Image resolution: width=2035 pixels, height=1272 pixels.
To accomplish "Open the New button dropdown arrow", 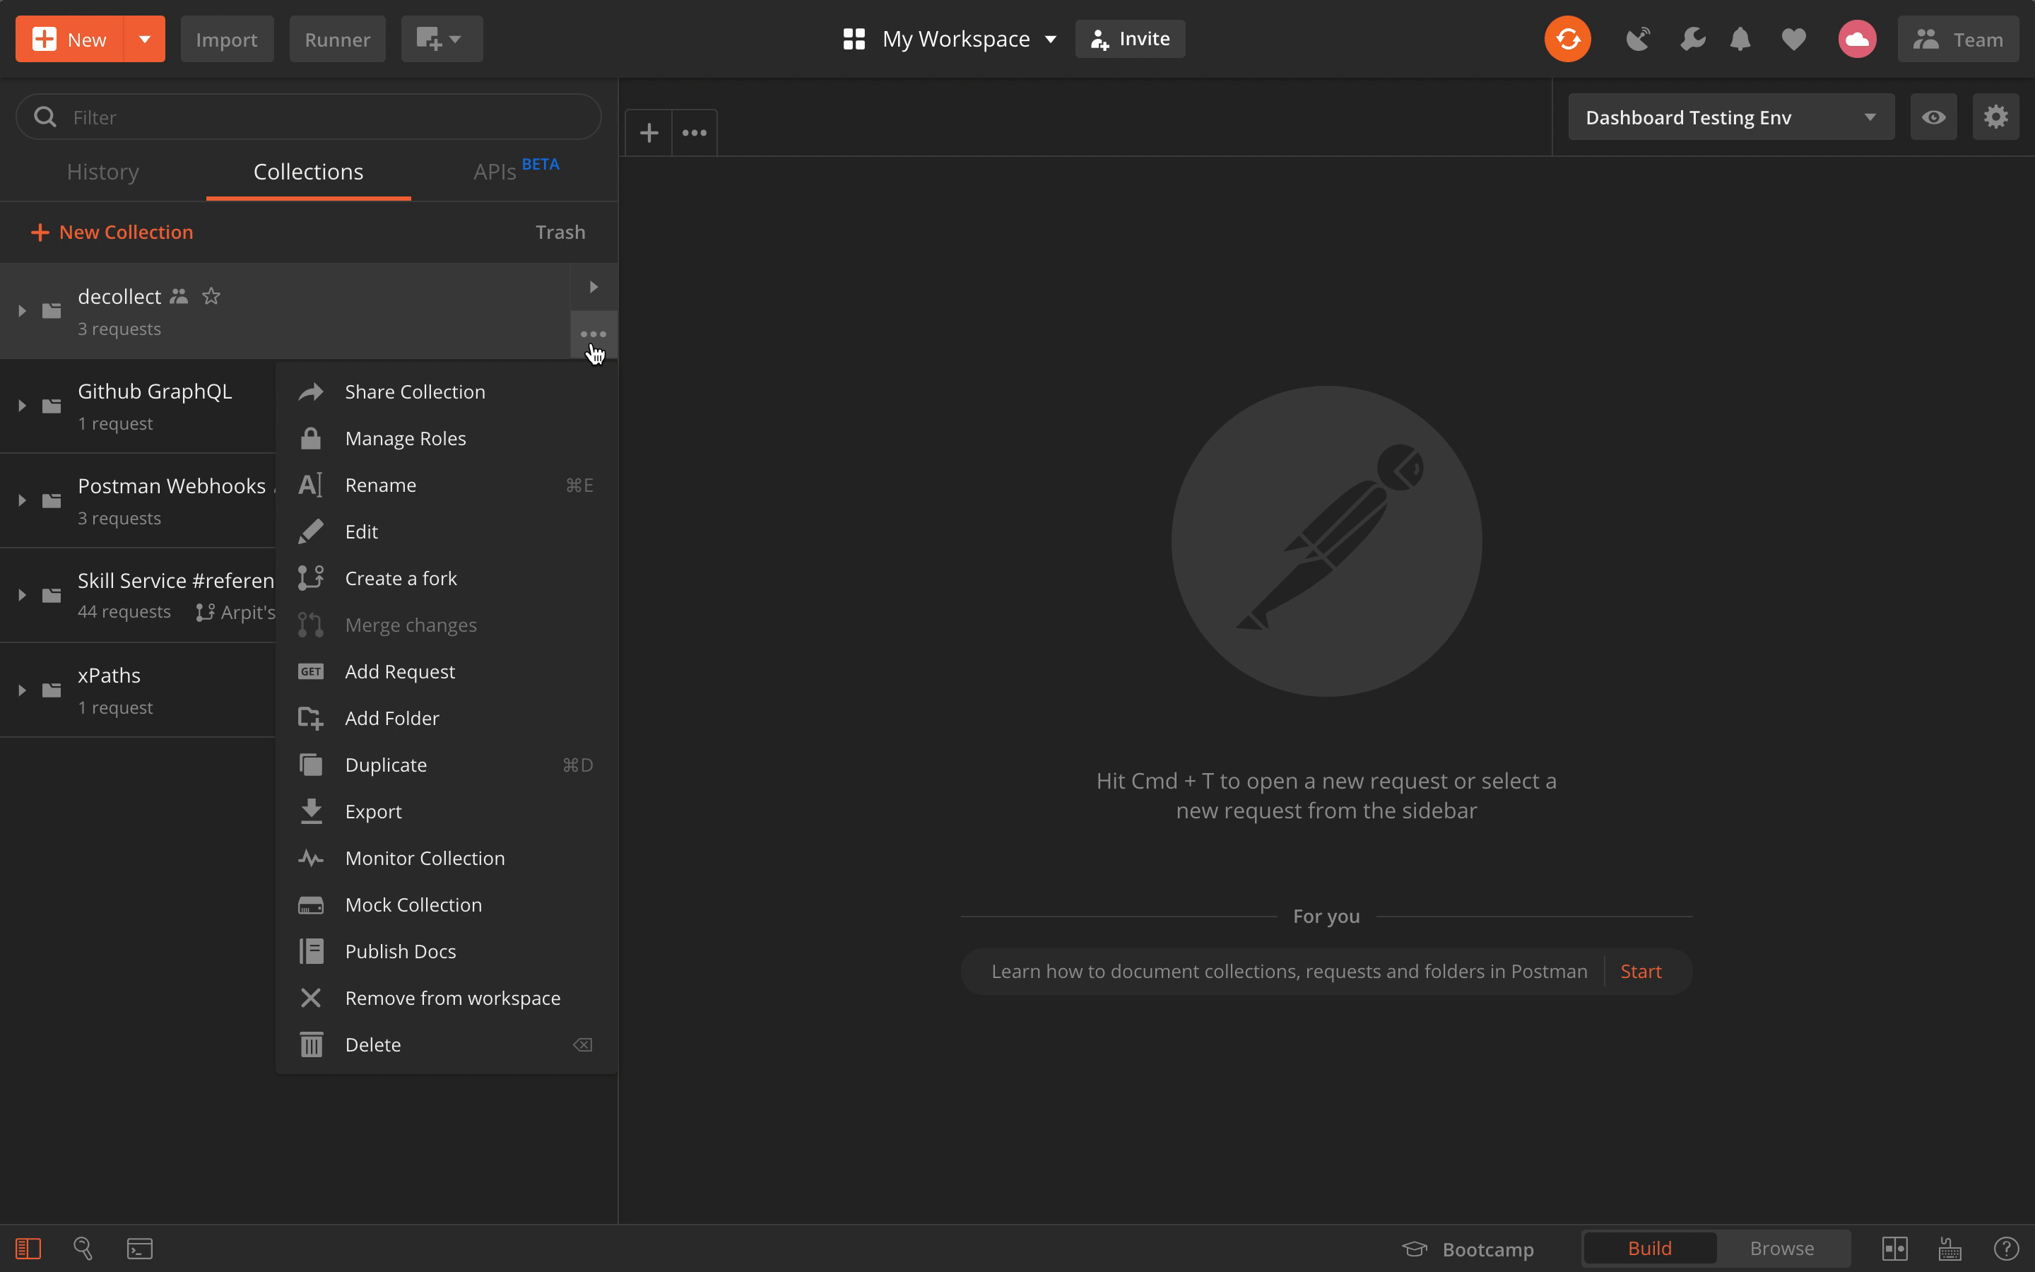I will [143, 38].
